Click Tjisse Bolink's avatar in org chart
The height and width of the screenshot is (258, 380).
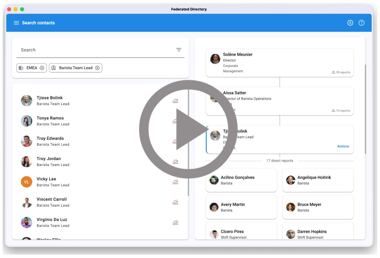tap(215, 136)
